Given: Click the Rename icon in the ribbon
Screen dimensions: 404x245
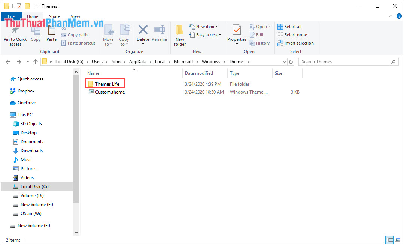Looking at the screenshot, I should (x=159, y=34).
